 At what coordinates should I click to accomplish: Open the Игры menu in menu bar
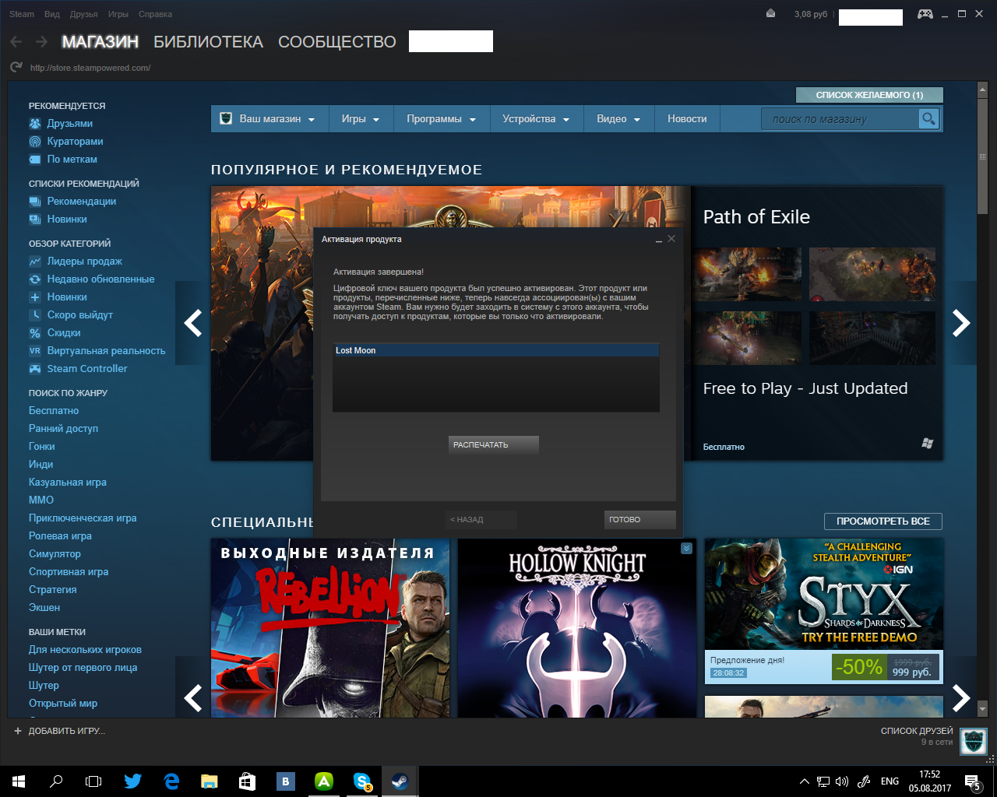(118, 14)
